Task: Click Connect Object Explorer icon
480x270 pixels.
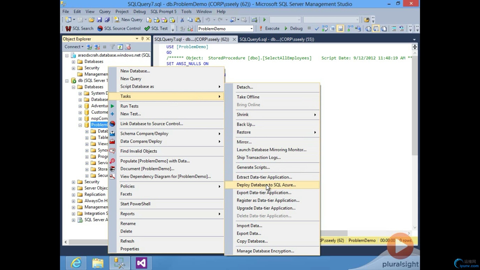Action: (x=89, y=47)
